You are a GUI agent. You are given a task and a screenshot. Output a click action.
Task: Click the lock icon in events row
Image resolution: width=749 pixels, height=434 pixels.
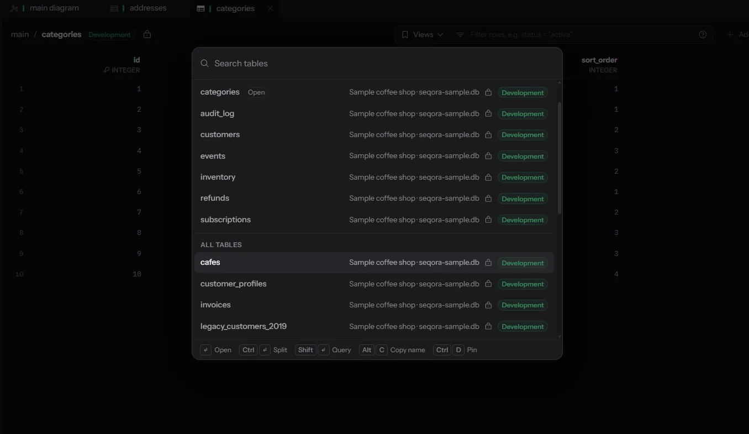(488, 156)
